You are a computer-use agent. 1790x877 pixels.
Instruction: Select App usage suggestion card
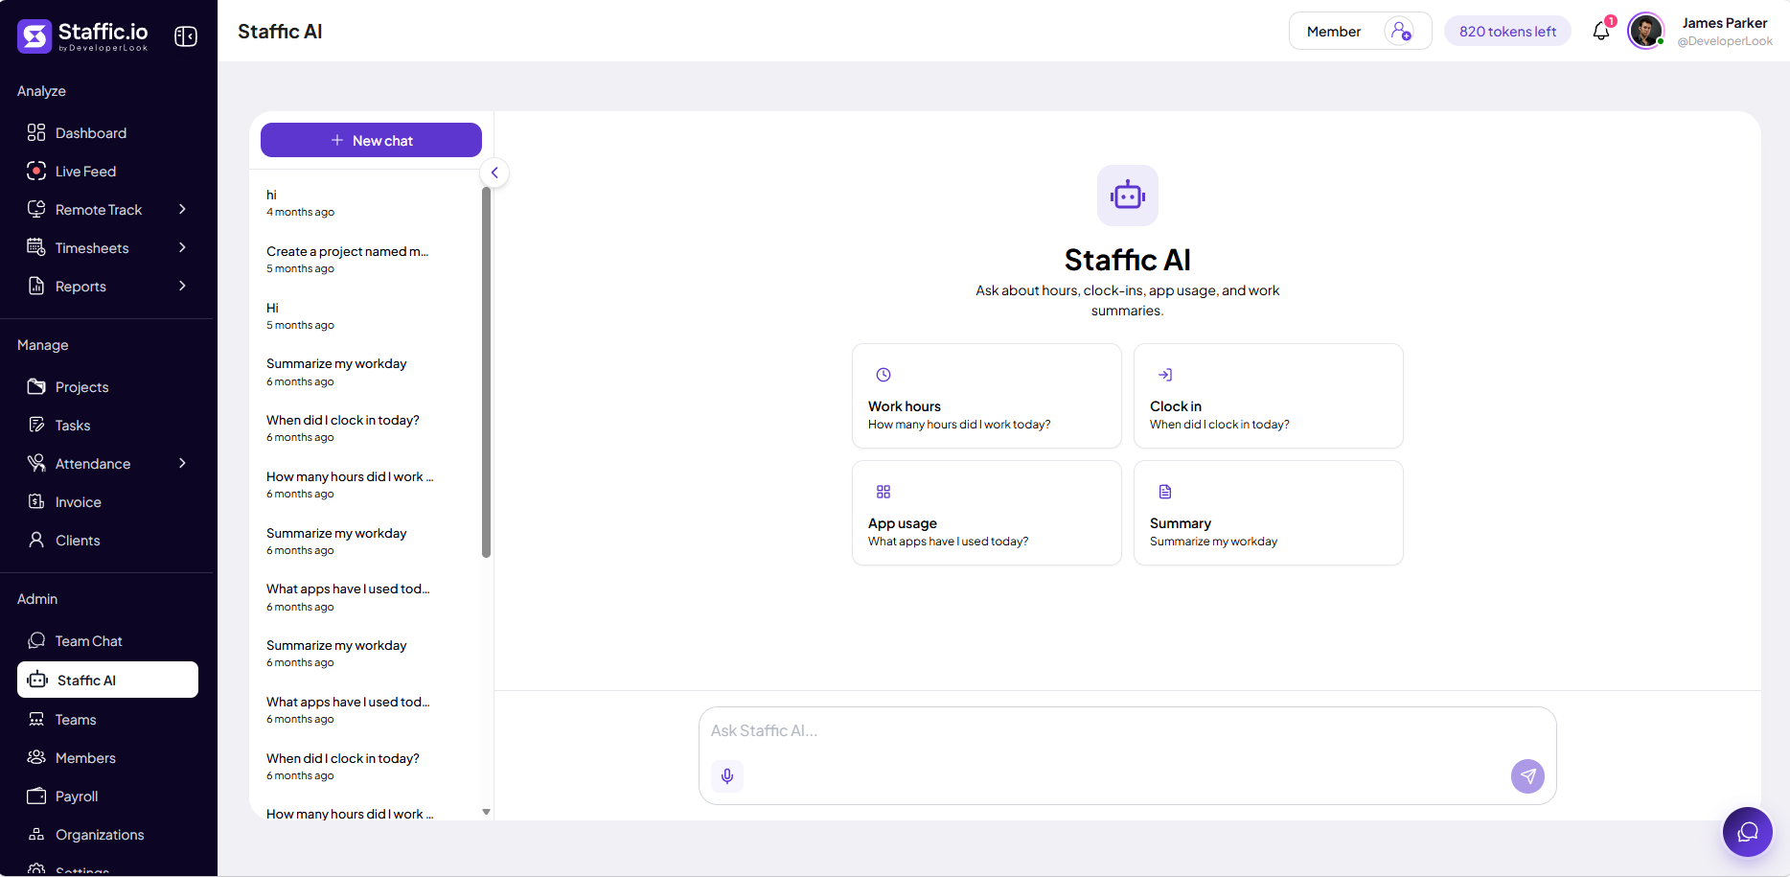[987, 513]
